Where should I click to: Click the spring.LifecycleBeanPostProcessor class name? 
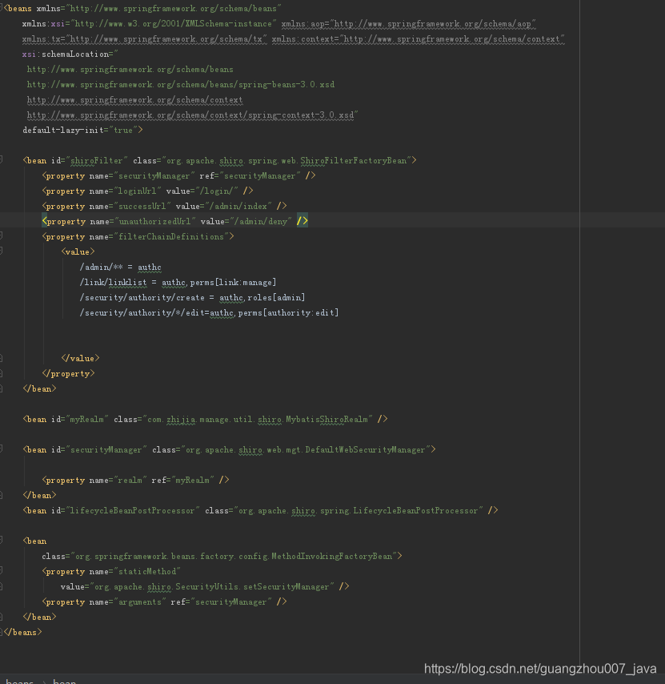pos(399,510)
